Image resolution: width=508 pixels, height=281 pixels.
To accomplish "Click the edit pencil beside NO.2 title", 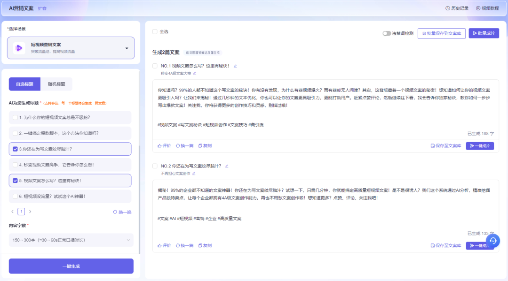I will click(x=227, y=166).
